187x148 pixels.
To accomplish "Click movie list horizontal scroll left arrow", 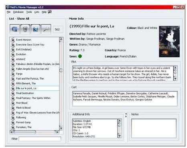I will (x=12, y=132).
